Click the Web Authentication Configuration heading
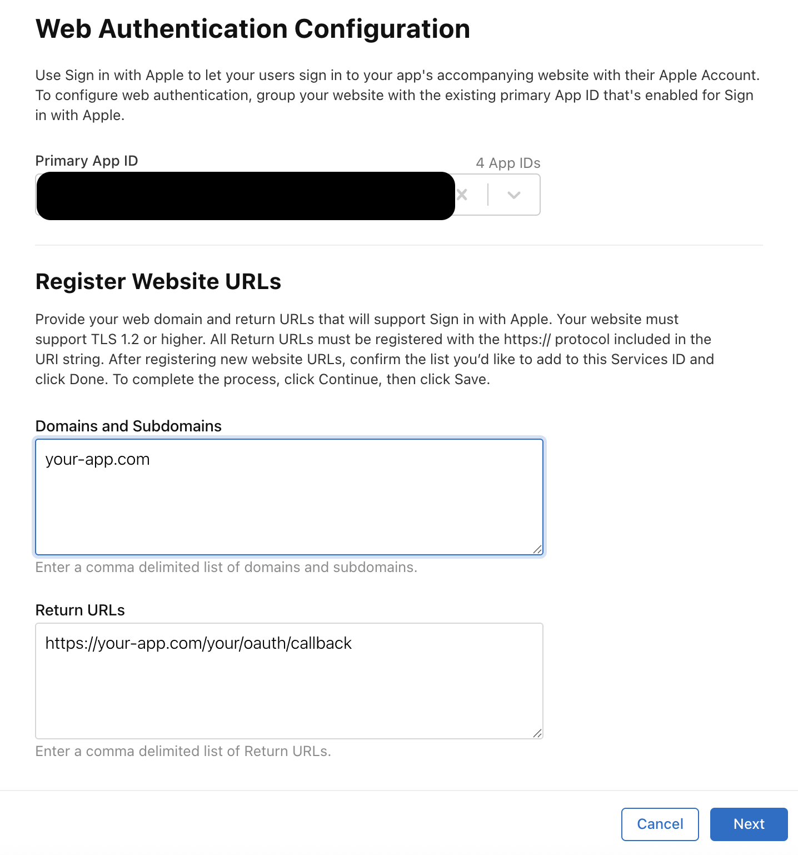798x855 pixels. 252,29
